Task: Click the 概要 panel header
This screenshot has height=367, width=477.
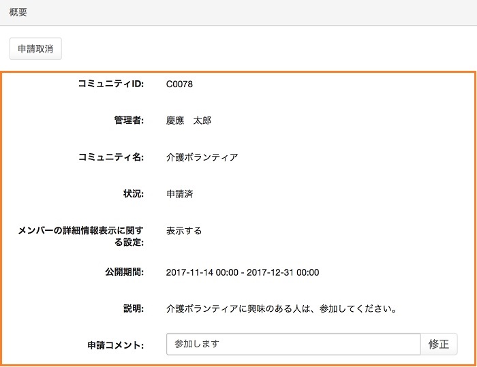Action: click(18, 12)
